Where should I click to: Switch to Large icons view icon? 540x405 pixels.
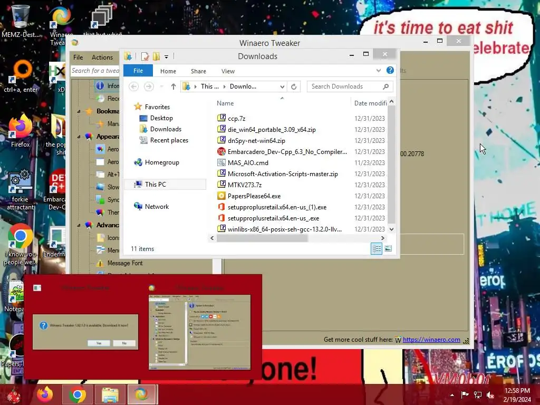(x=388, y=249)
